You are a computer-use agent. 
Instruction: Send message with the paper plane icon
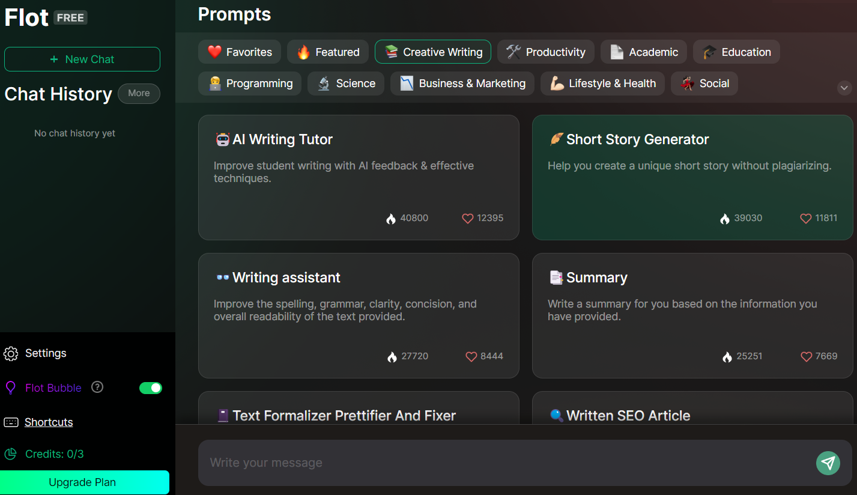(x=828, y=463)
